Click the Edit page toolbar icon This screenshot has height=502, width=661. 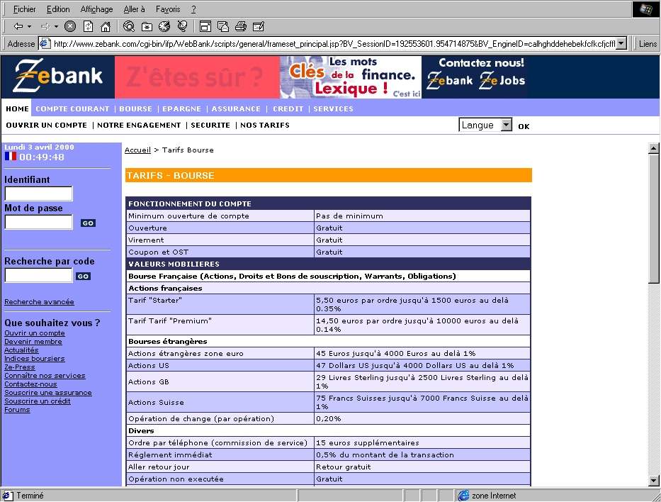pyautogui.click(x=259, y=26)
